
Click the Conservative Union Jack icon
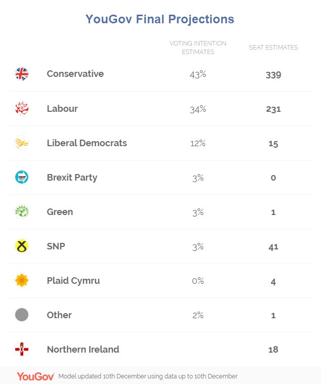pos(22,74)
